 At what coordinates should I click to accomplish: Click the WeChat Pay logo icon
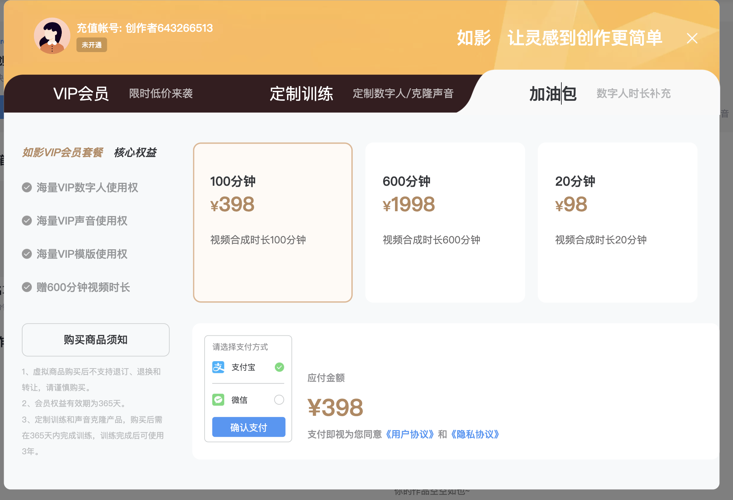(x=218, y=400)
